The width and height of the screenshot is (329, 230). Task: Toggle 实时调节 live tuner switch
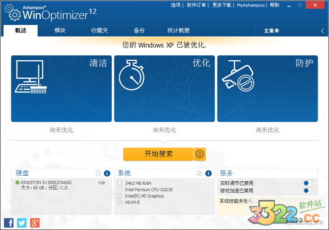point(309,183)
